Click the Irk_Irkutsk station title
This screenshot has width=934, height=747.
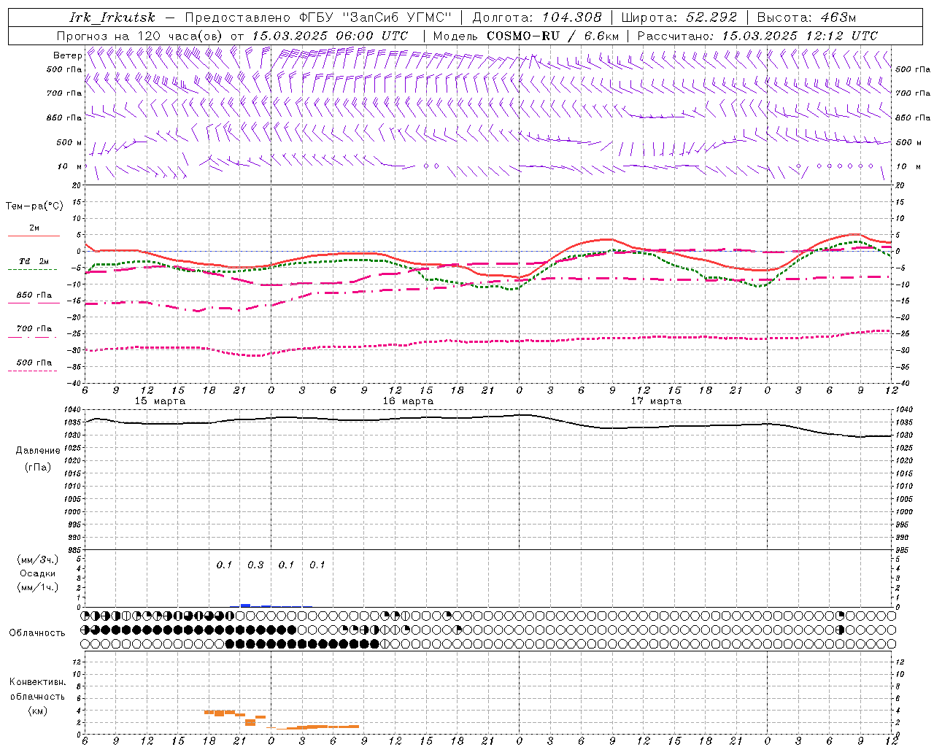point(112,18)
